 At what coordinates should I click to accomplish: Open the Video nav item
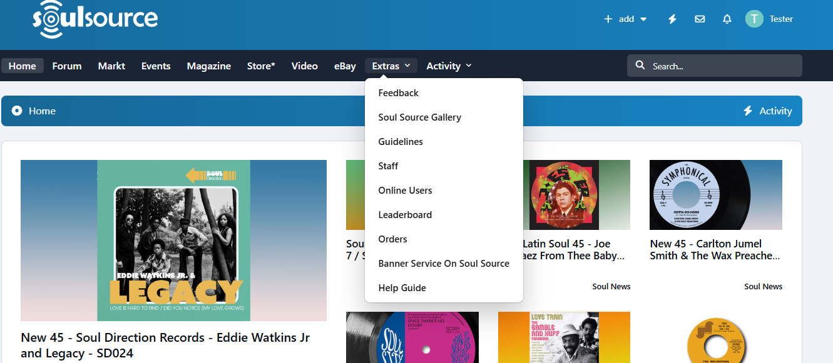(305, 66)
